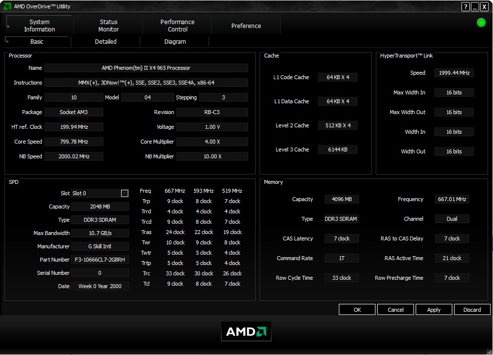Switch to the Detailed sub-tab

tap(105, 41)
